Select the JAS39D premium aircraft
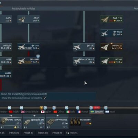Image resolution: width=138 pixels, height=138 pixels. tap(111, 61)
